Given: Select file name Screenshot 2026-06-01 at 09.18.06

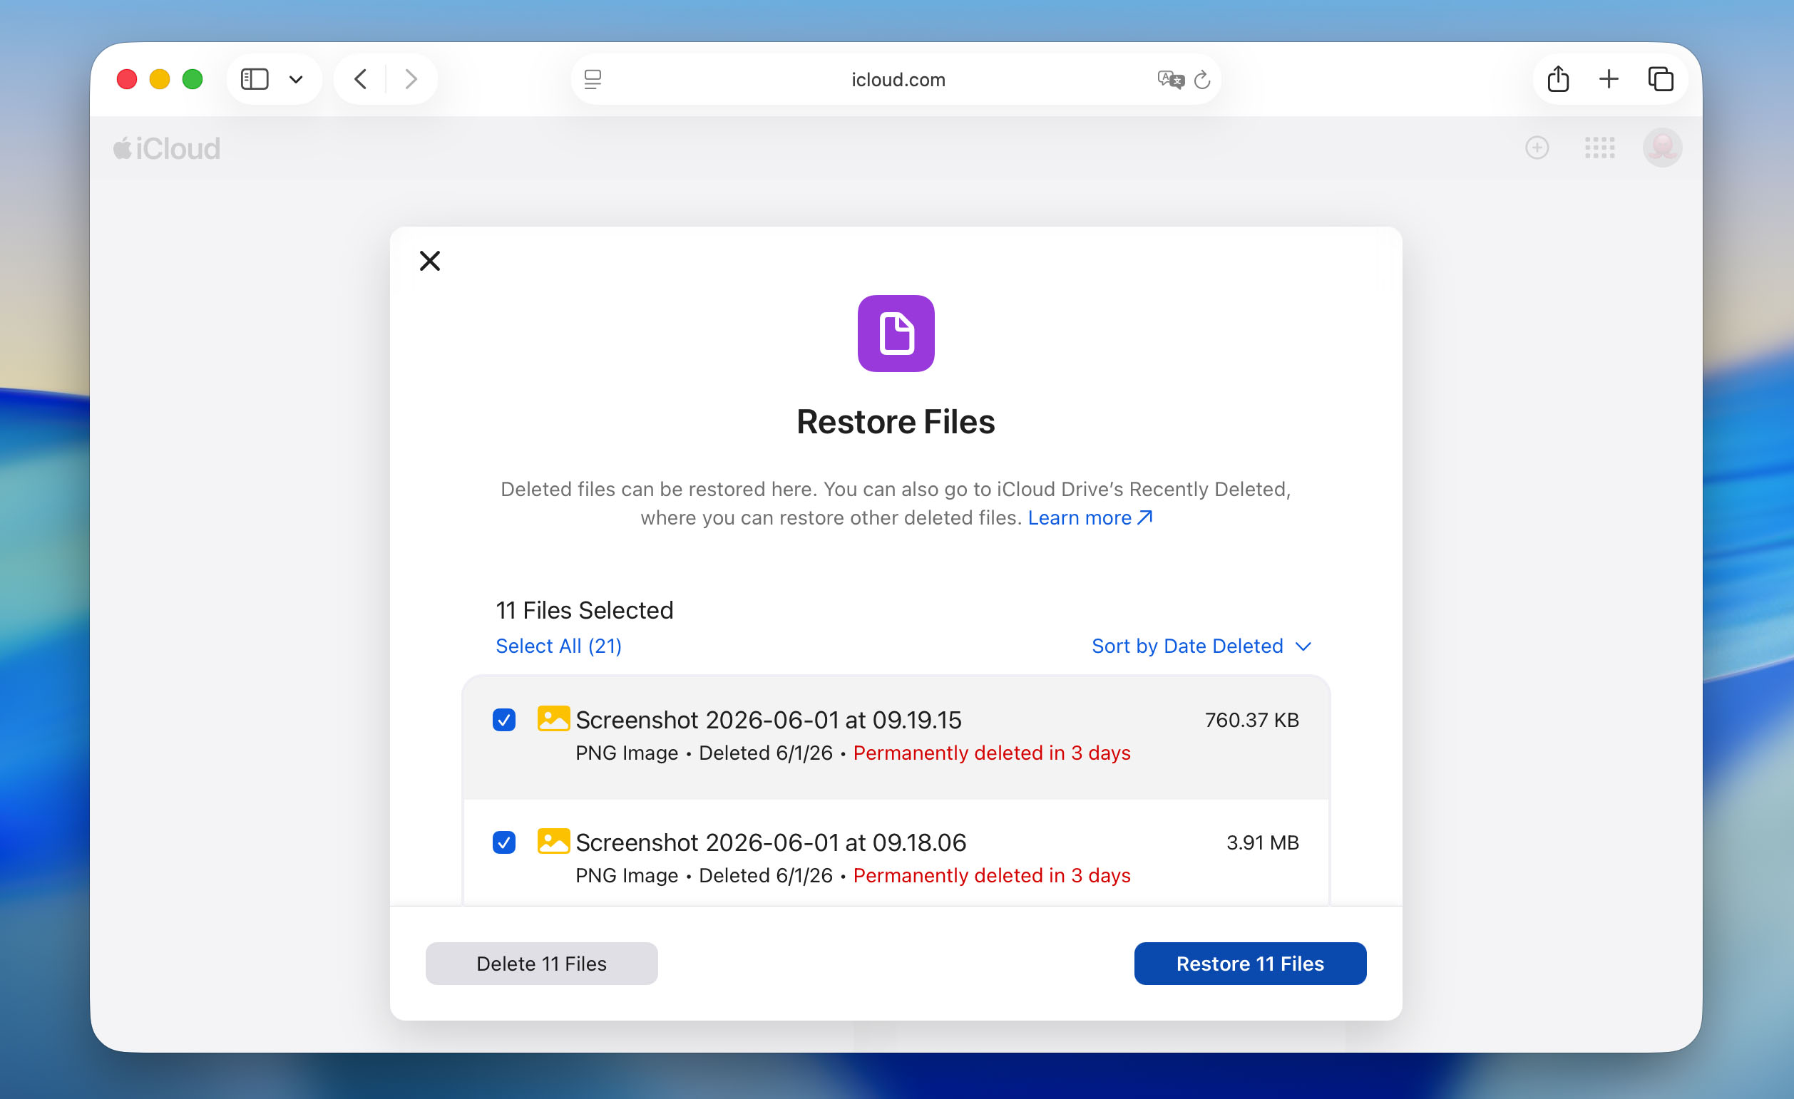Looking at the screenshot, I should pos(770,842).
